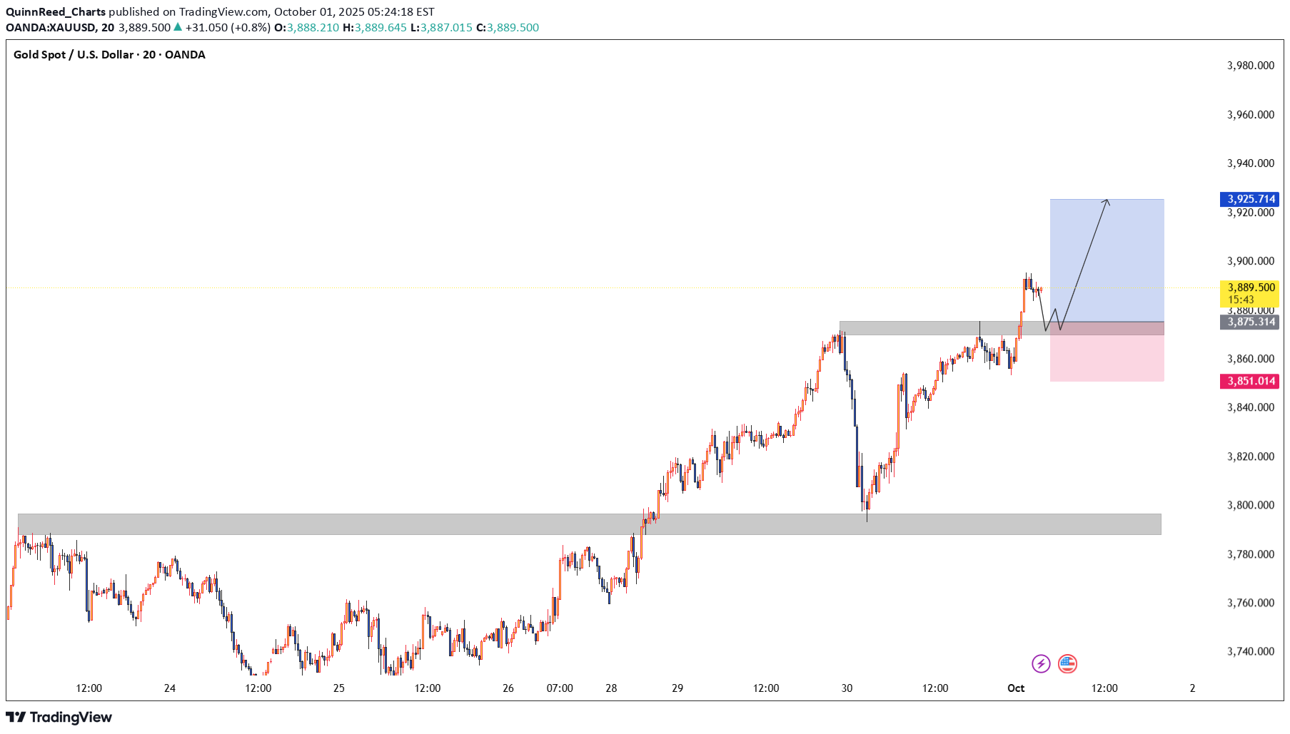Click the pink 3,851.014 stop price label
1290x734 pixels.
1249,381
